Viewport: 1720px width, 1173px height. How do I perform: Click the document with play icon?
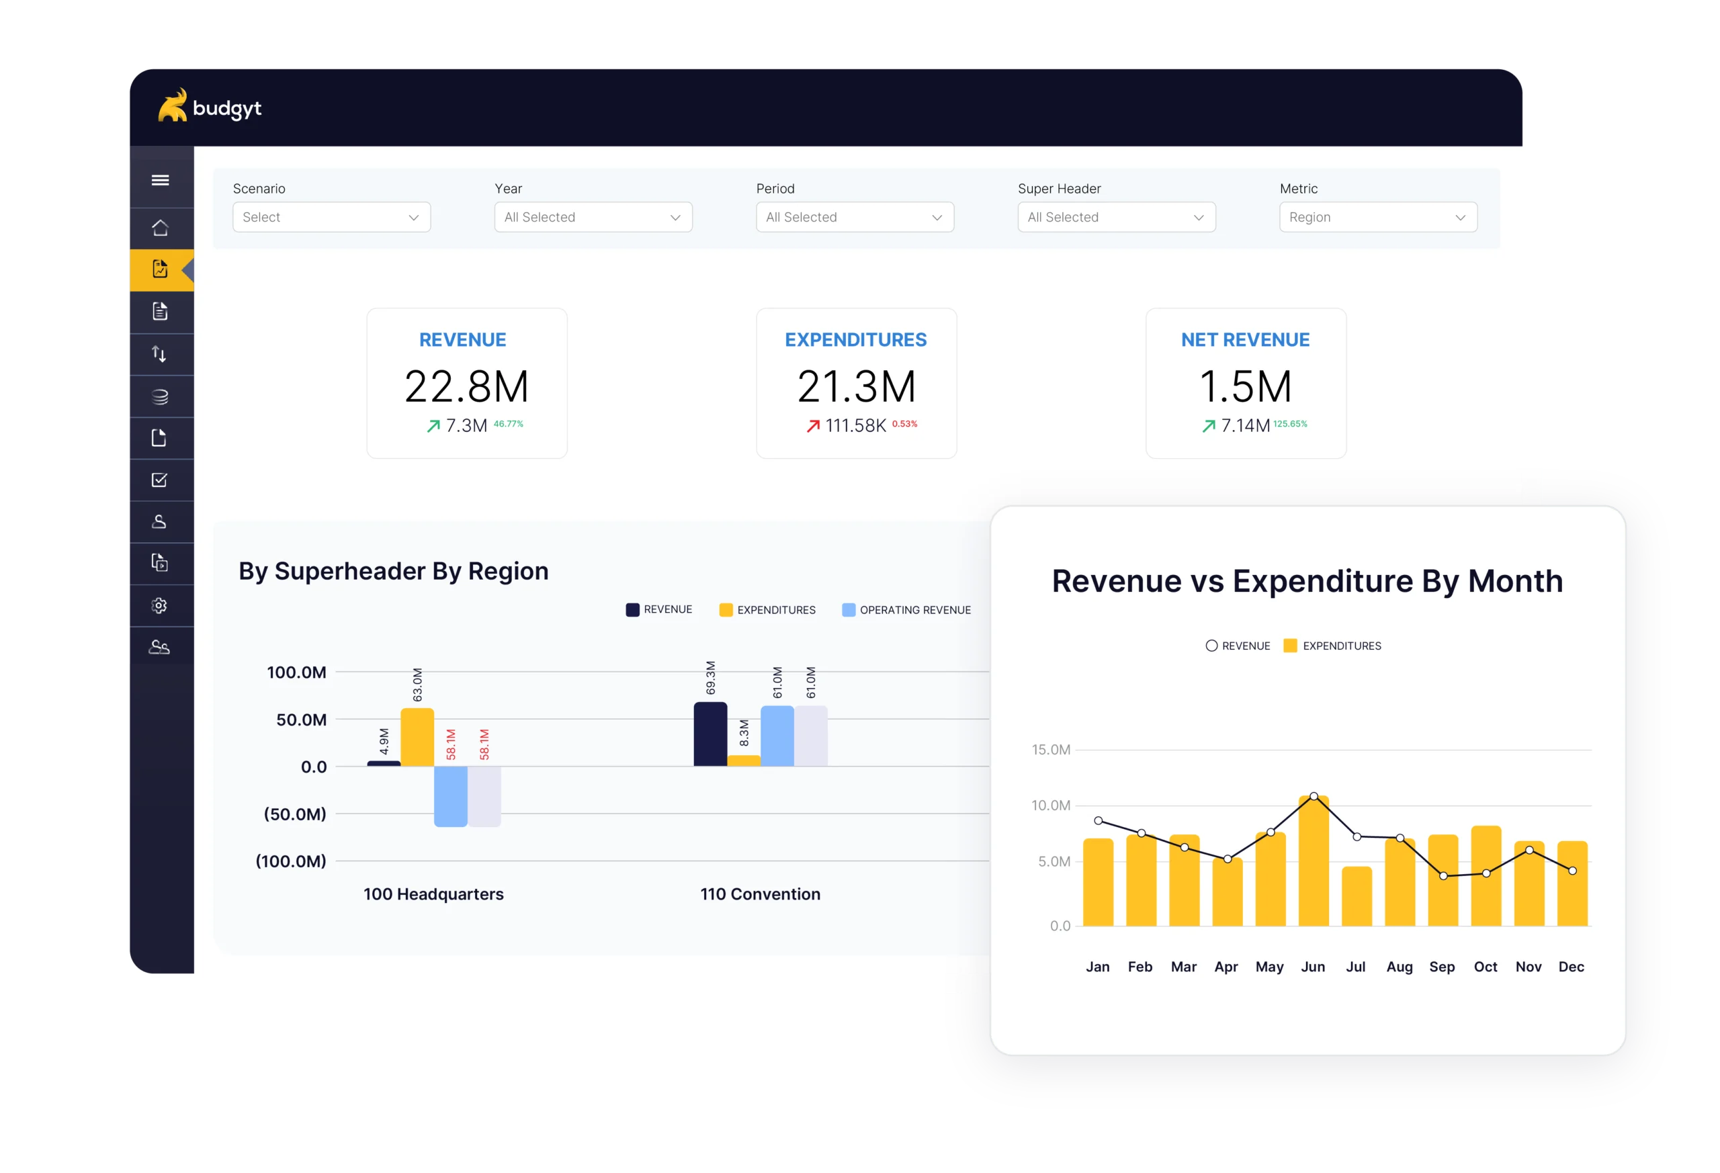159,563
